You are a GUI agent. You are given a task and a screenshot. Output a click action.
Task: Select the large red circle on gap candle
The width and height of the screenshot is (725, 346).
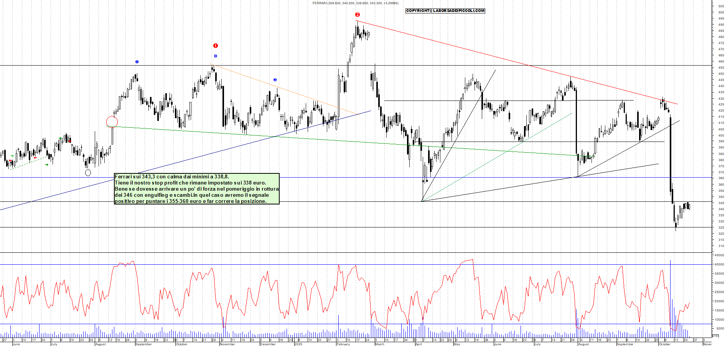tap(112, 122)
